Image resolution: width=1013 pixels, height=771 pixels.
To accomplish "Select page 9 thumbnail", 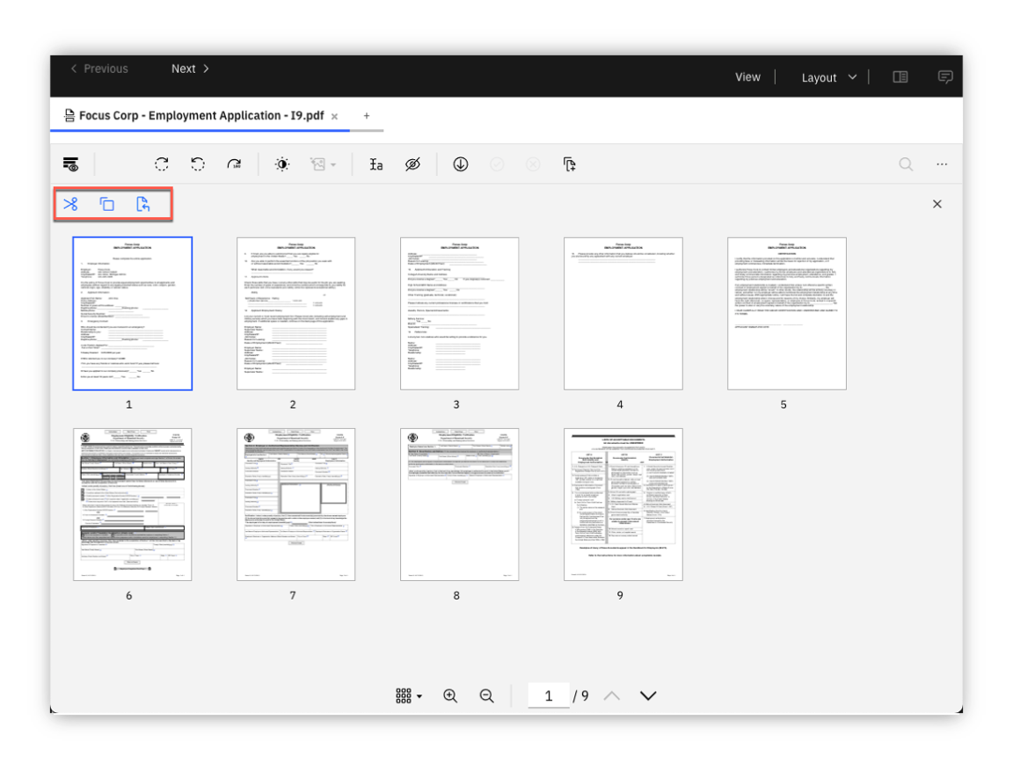I will 623,505.
